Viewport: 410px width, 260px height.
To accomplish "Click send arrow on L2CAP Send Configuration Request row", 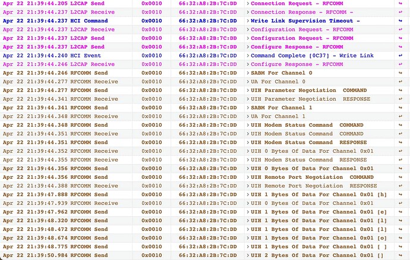I will tap(400, 38).
